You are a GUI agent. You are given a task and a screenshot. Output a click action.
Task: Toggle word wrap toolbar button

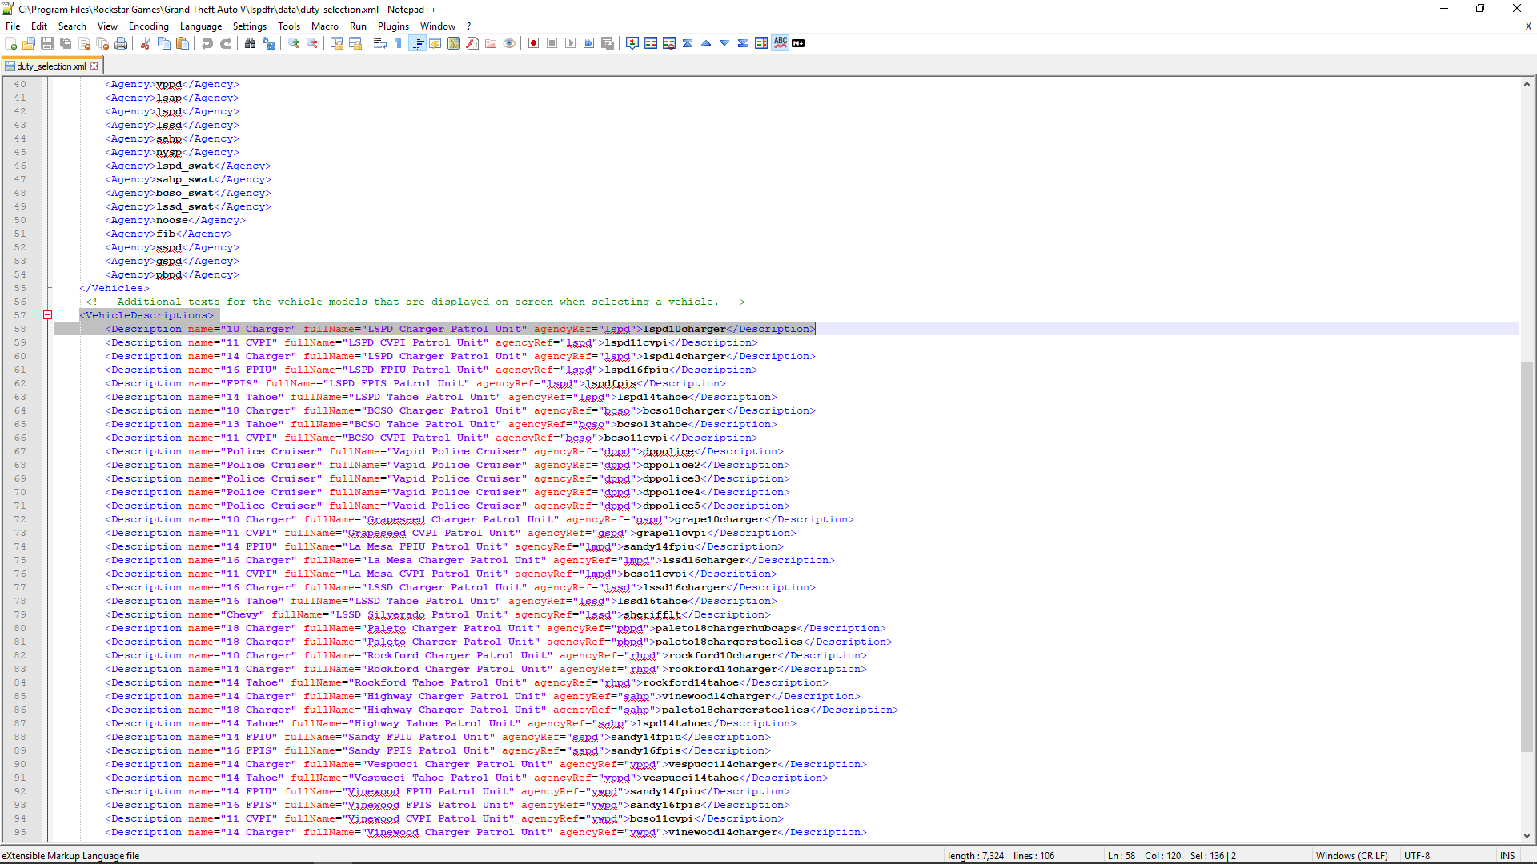pos(380,43)
